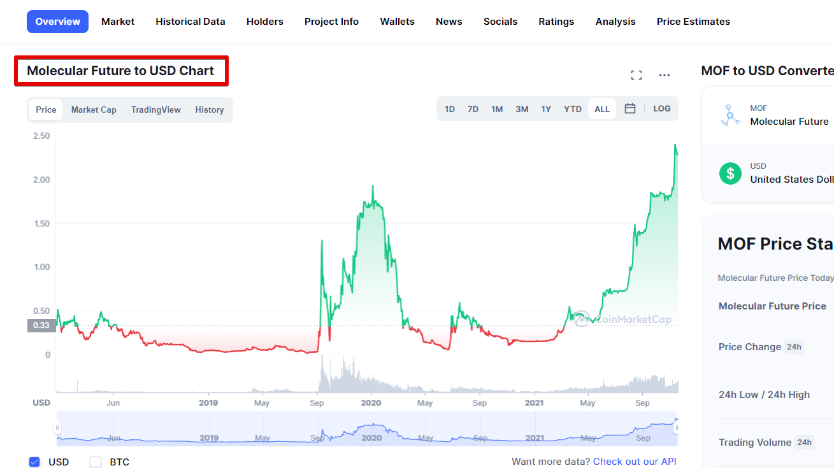Open the Overview tab
Image resolution: width=834 pixels, height=468 pixels.
[x=58, y=22]
